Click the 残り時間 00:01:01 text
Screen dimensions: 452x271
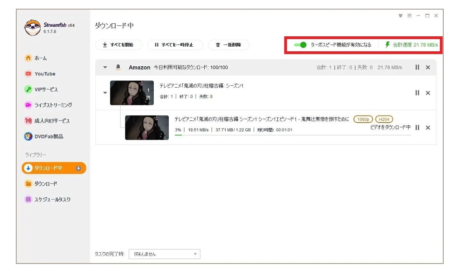[275, 130]
